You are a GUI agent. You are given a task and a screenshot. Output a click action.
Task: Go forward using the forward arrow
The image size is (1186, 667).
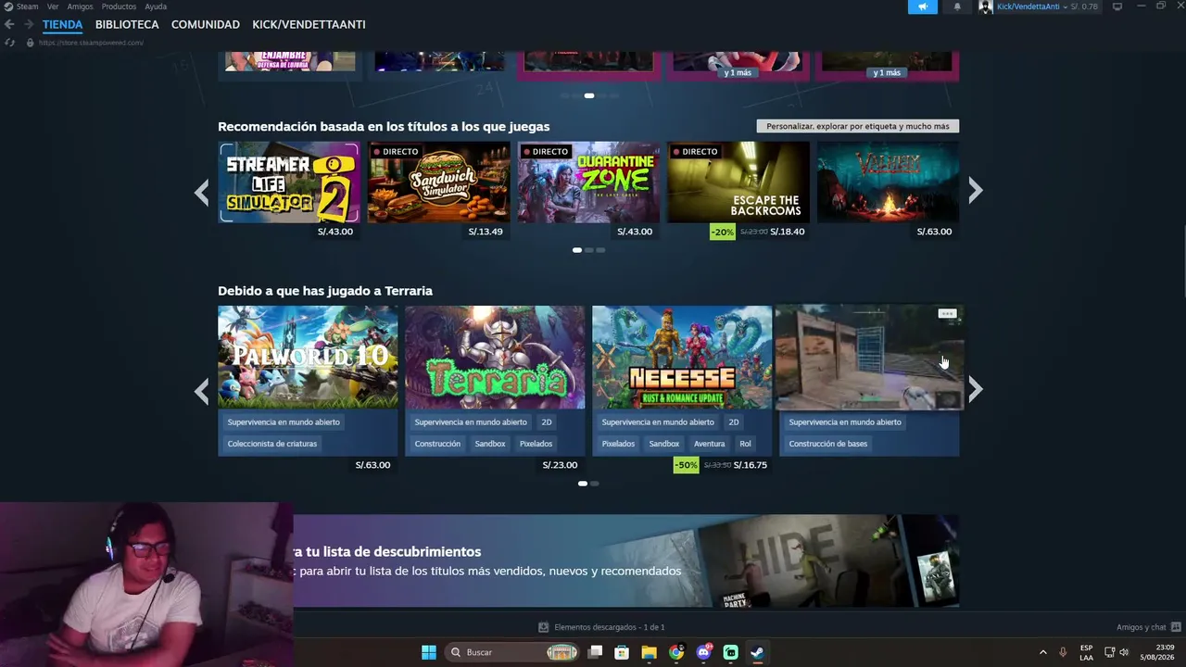pos(29,25)
